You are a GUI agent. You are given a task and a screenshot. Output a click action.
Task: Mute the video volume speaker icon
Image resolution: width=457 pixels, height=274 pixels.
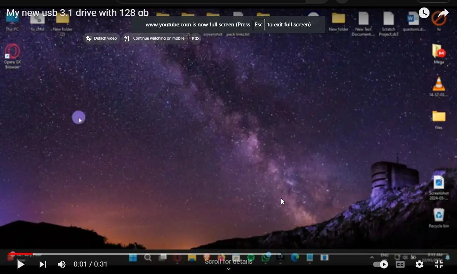point(61,264)
